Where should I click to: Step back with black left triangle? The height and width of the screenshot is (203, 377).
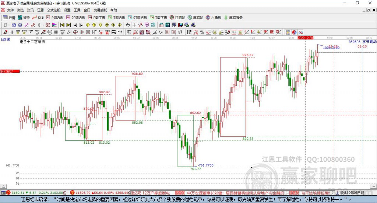click(x=75, y=25)
